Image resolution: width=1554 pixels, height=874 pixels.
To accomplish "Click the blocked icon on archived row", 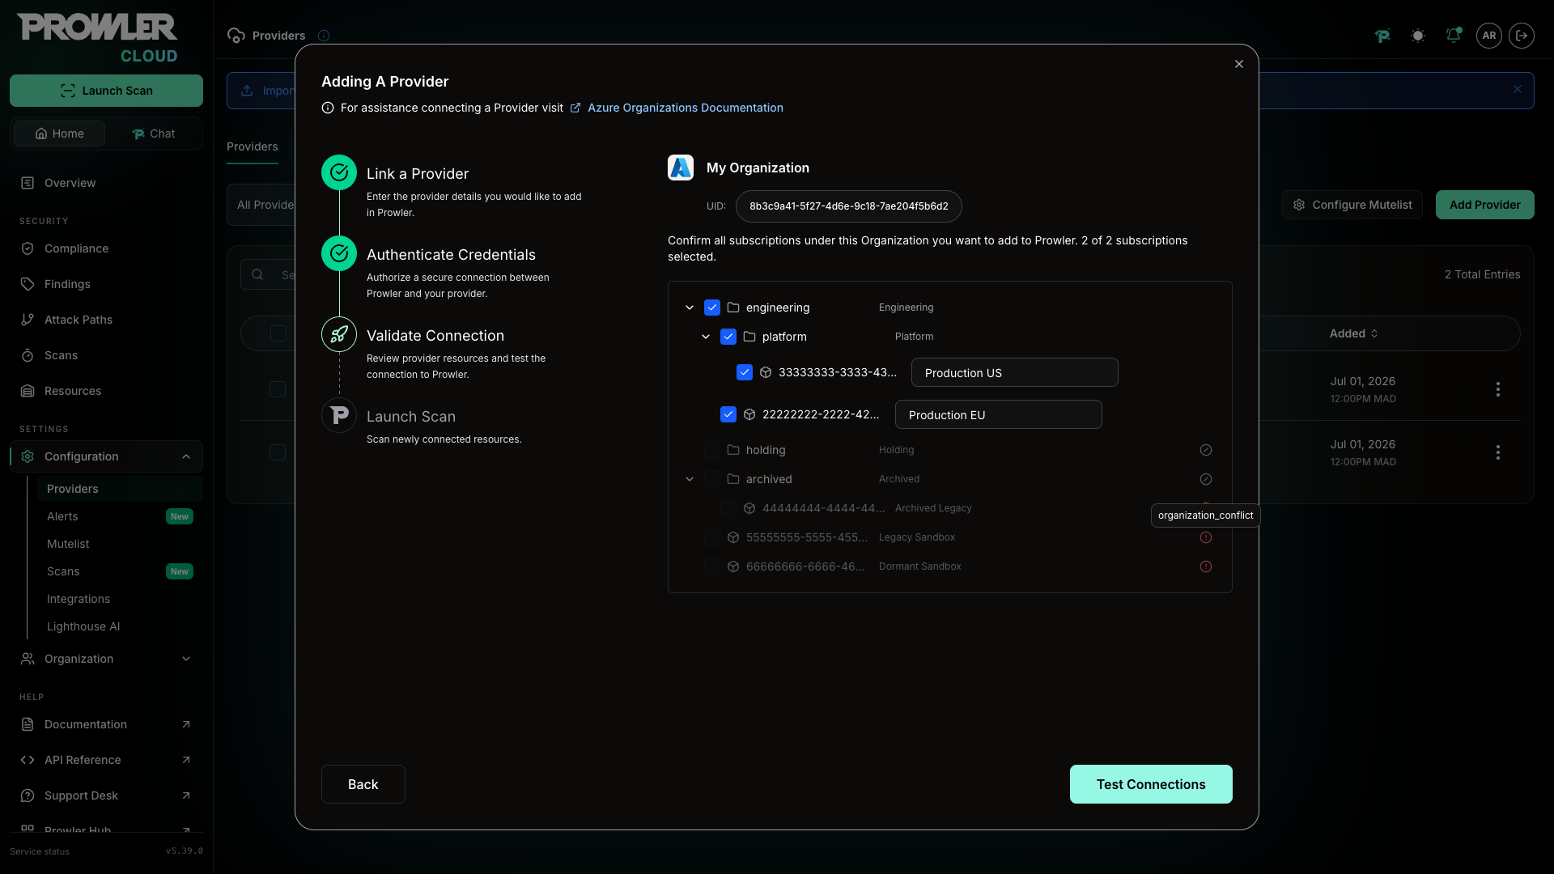I will point(1206,479).
